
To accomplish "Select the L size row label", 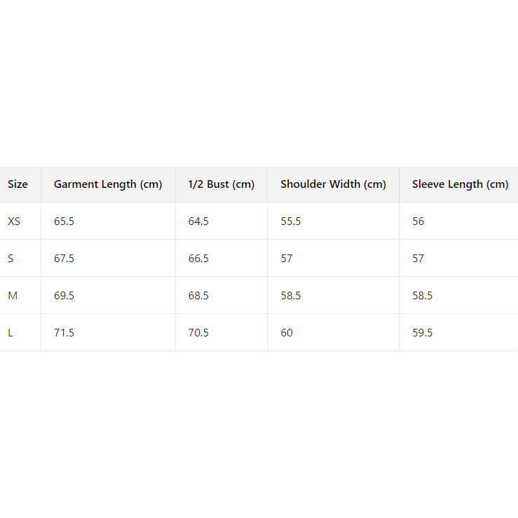I will pos(11,333).
